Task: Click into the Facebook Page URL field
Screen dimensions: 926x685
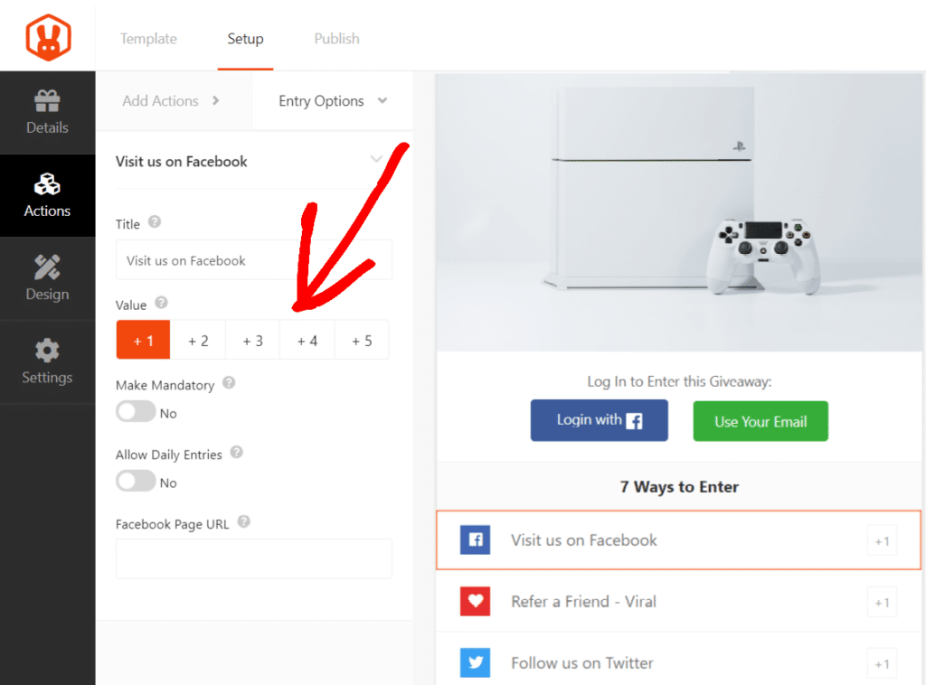Action: (x=254, y=558)
